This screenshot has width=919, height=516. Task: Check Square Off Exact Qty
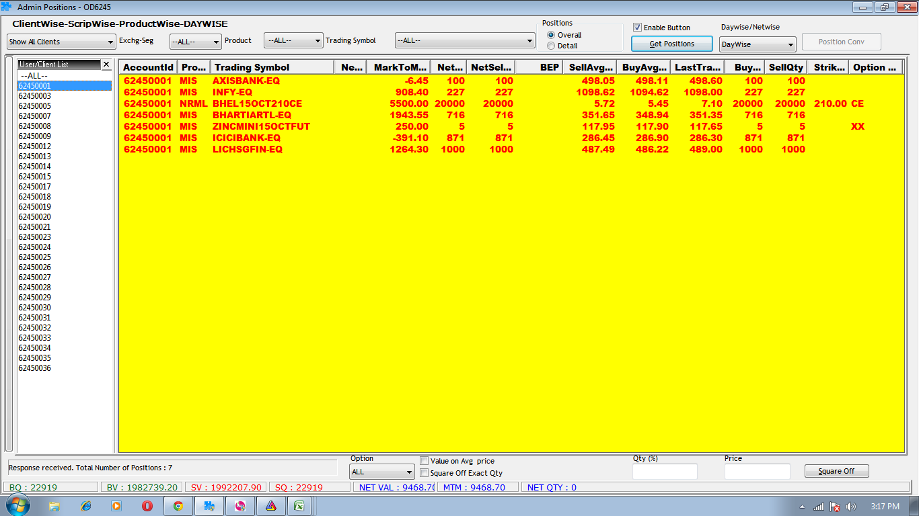point(424,473)
